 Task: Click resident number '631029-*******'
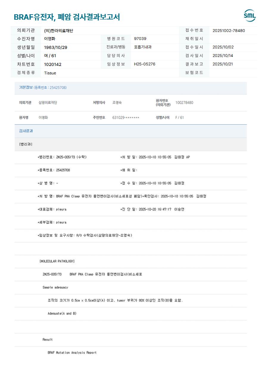coord(126,117)
